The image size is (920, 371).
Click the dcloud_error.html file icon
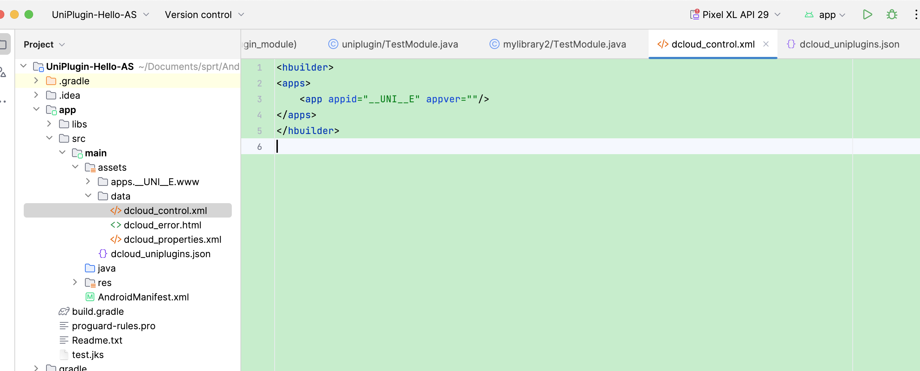click(116, 225)
